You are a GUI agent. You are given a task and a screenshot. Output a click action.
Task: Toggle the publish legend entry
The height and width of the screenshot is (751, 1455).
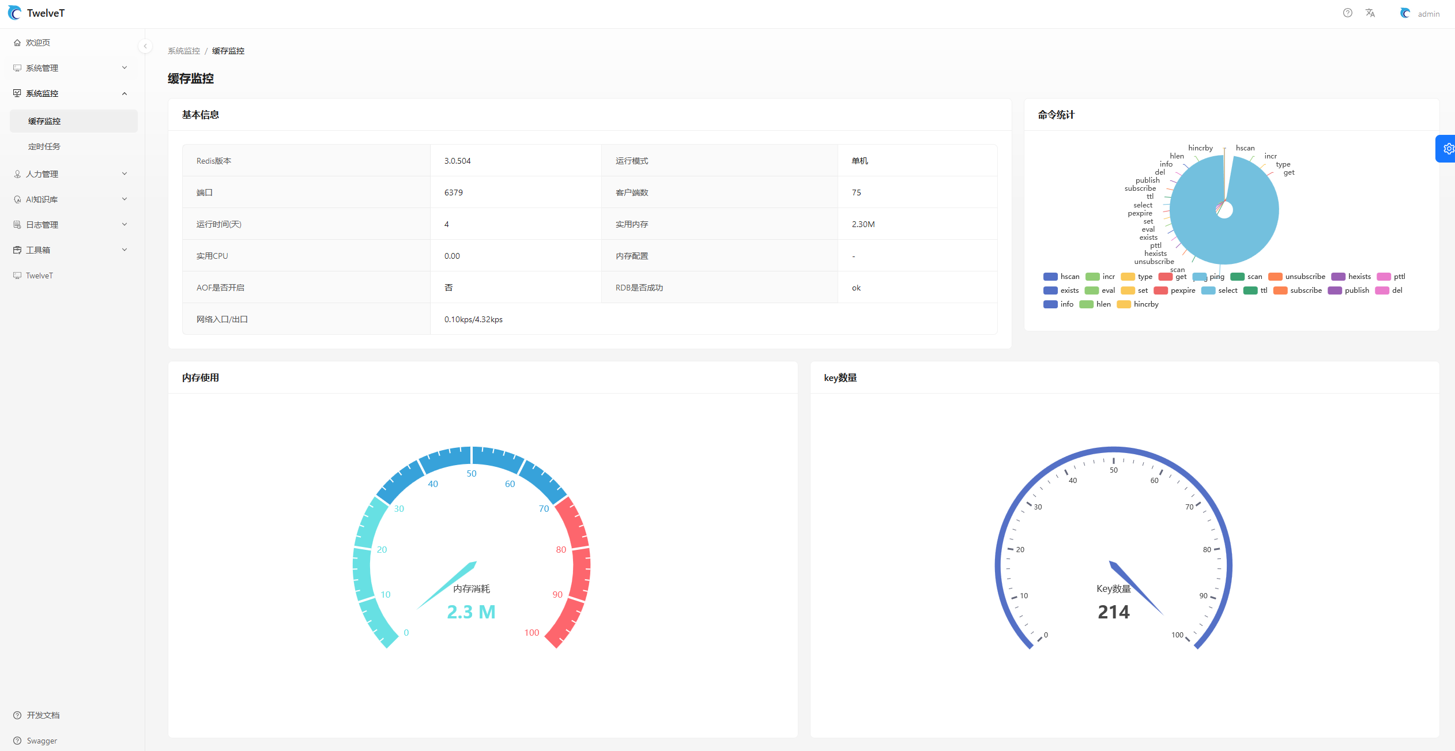1349,290
